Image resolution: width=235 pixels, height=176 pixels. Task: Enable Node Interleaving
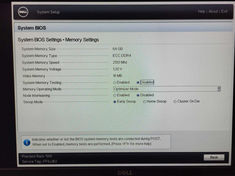(x=115, y=95)
